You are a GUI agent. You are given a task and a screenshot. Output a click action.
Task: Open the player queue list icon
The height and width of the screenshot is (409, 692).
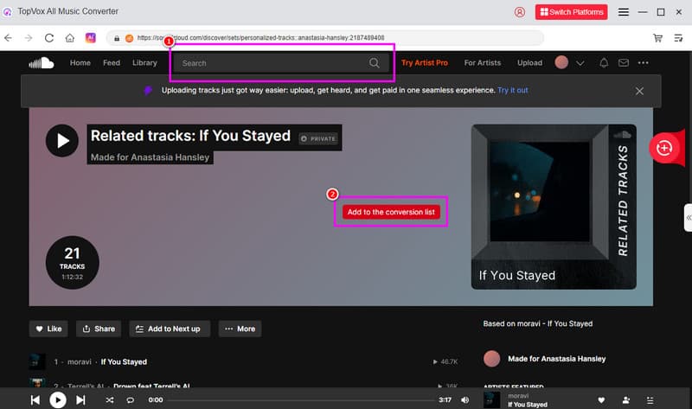(x=649, y=399)
